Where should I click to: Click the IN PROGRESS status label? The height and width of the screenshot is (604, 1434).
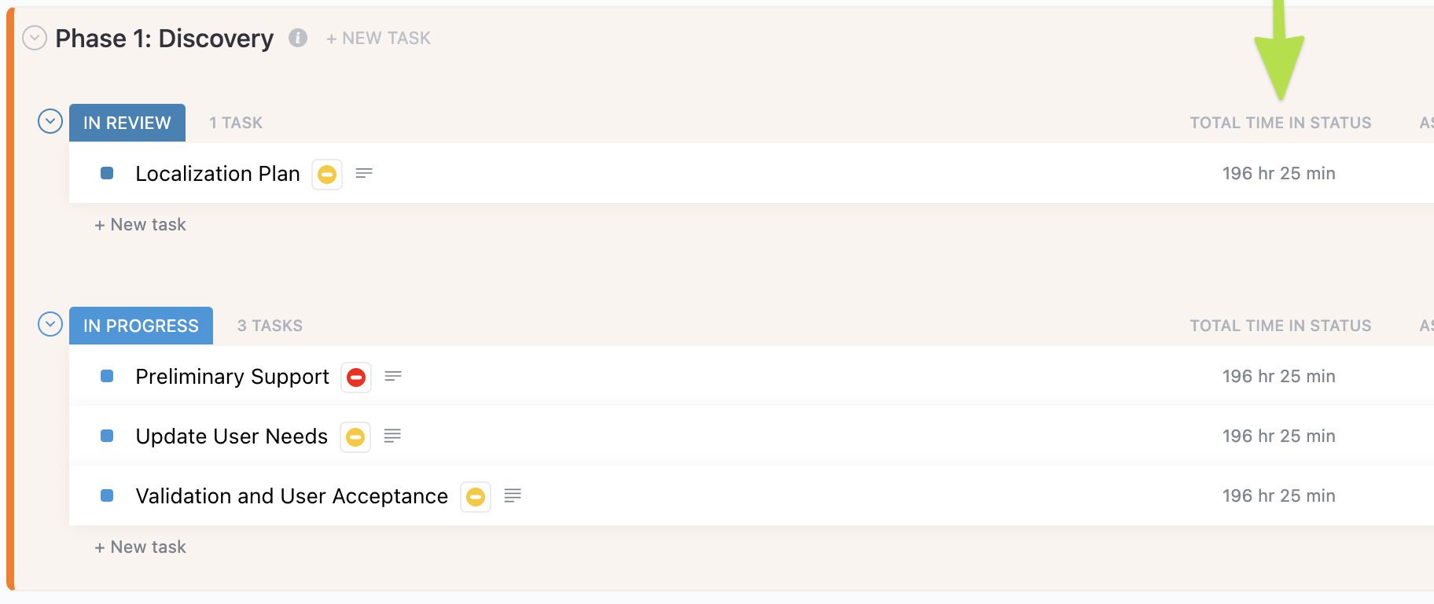(x=141, y=326)
